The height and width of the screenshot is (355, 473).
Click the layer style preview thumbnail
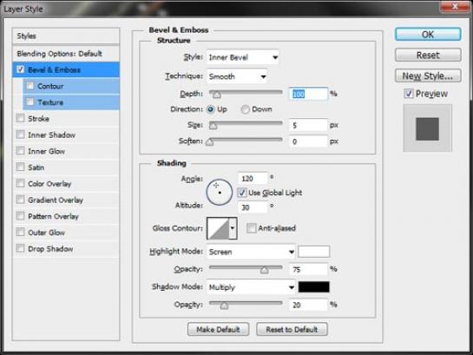pyautogui.click(x=428, y=128)
